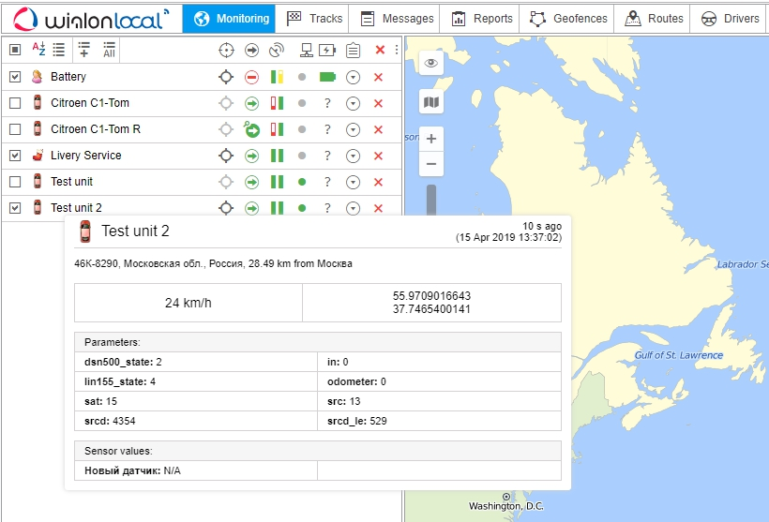Sort the unit list alphabetically

[38, 50]
